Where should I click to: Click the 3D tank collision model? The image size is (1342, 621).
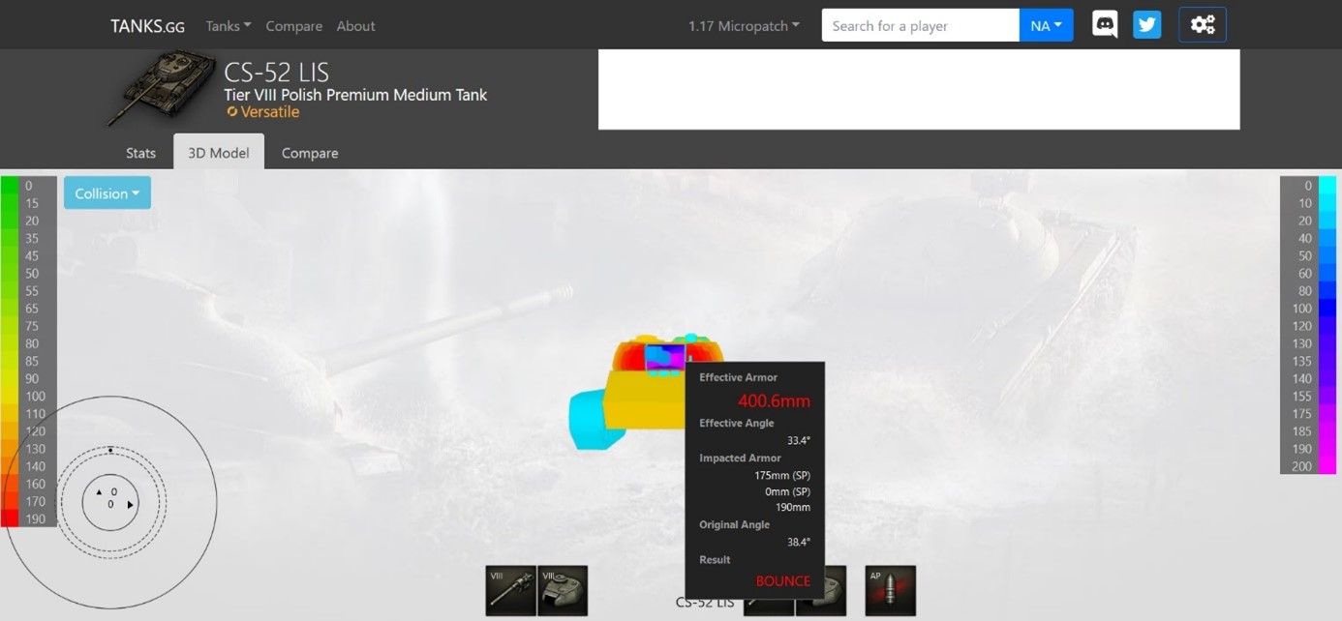pos(647,390)
